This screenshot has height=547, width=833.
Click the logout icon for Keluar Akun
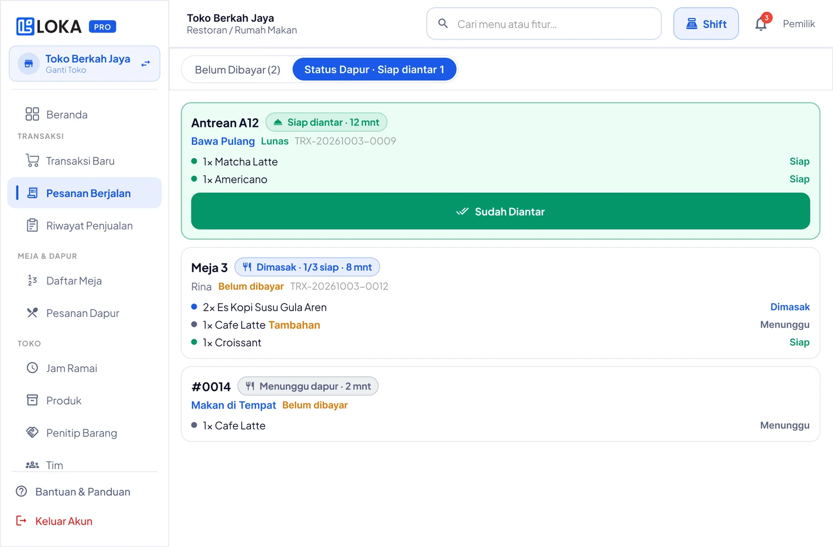pos(21,521)
